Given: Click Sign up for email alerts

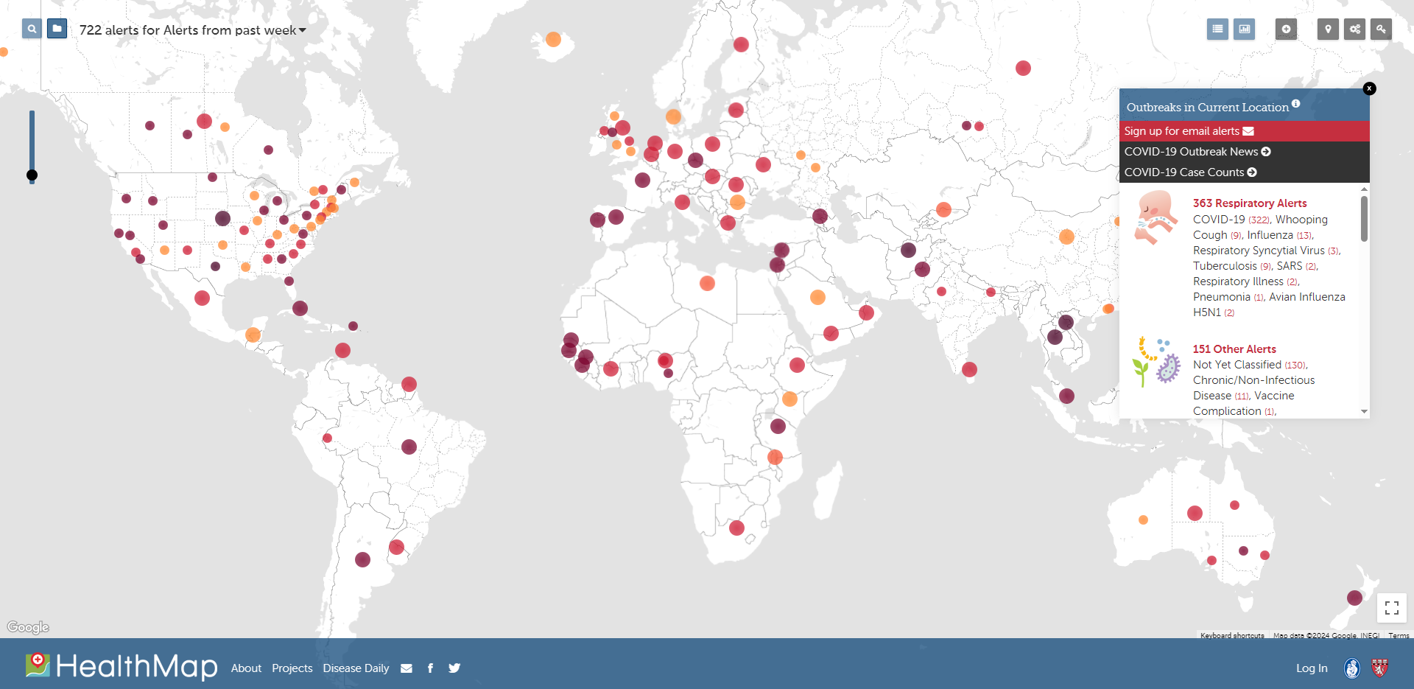Looking at the screenshot, I should click(x=1188, y=131).
